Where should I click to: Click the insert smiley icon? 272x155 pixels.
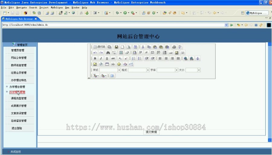(x=119, y=64)
